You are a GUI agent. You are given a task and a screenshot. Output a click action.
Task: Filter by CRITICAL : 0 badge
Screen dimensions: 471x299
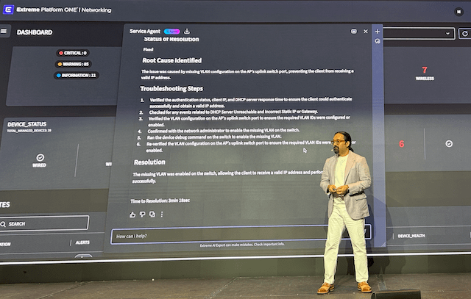[x=73, y=53]
